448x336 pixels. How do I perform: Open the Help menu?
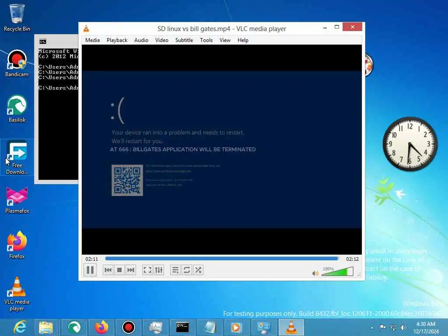click(x=243, y=40)
